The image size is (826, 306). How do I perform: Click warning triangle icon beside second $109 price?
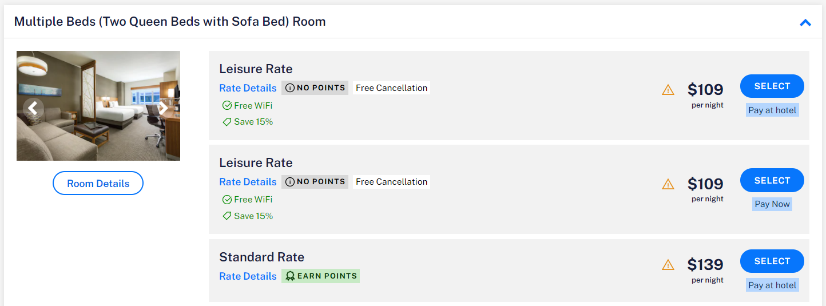pos(668,184)
